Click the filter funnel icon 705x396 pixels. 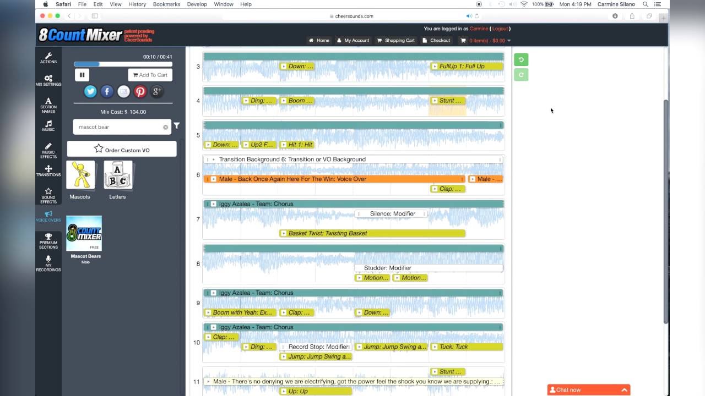click(177, 126)
